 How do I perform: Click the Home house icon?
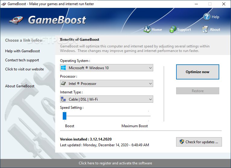pyautogui.click(x=147, y=29)
